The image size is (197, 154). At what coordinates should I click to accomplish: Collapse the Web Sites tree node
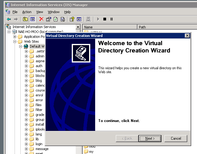[15, 41]
